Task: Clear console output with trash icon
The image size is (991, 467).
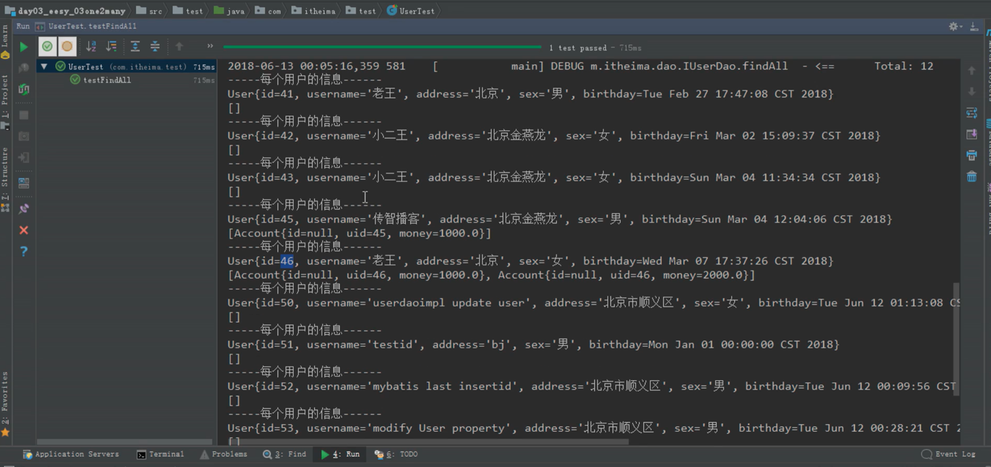Action: point(972,177)
